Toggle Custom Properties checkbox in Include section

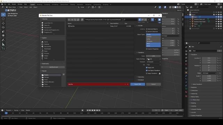tap(147, 49)
